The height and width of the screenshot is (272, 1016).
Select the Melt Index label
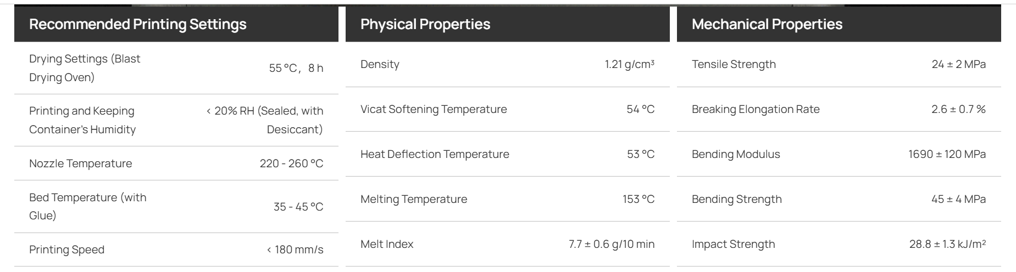pos(387,244)
